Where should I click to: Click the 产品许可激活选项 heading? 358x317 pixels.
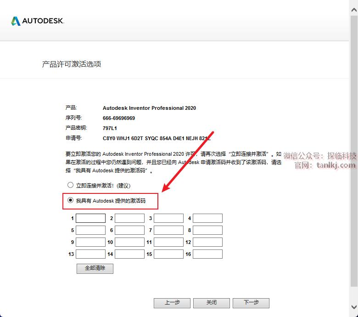[x=72, y=64]
